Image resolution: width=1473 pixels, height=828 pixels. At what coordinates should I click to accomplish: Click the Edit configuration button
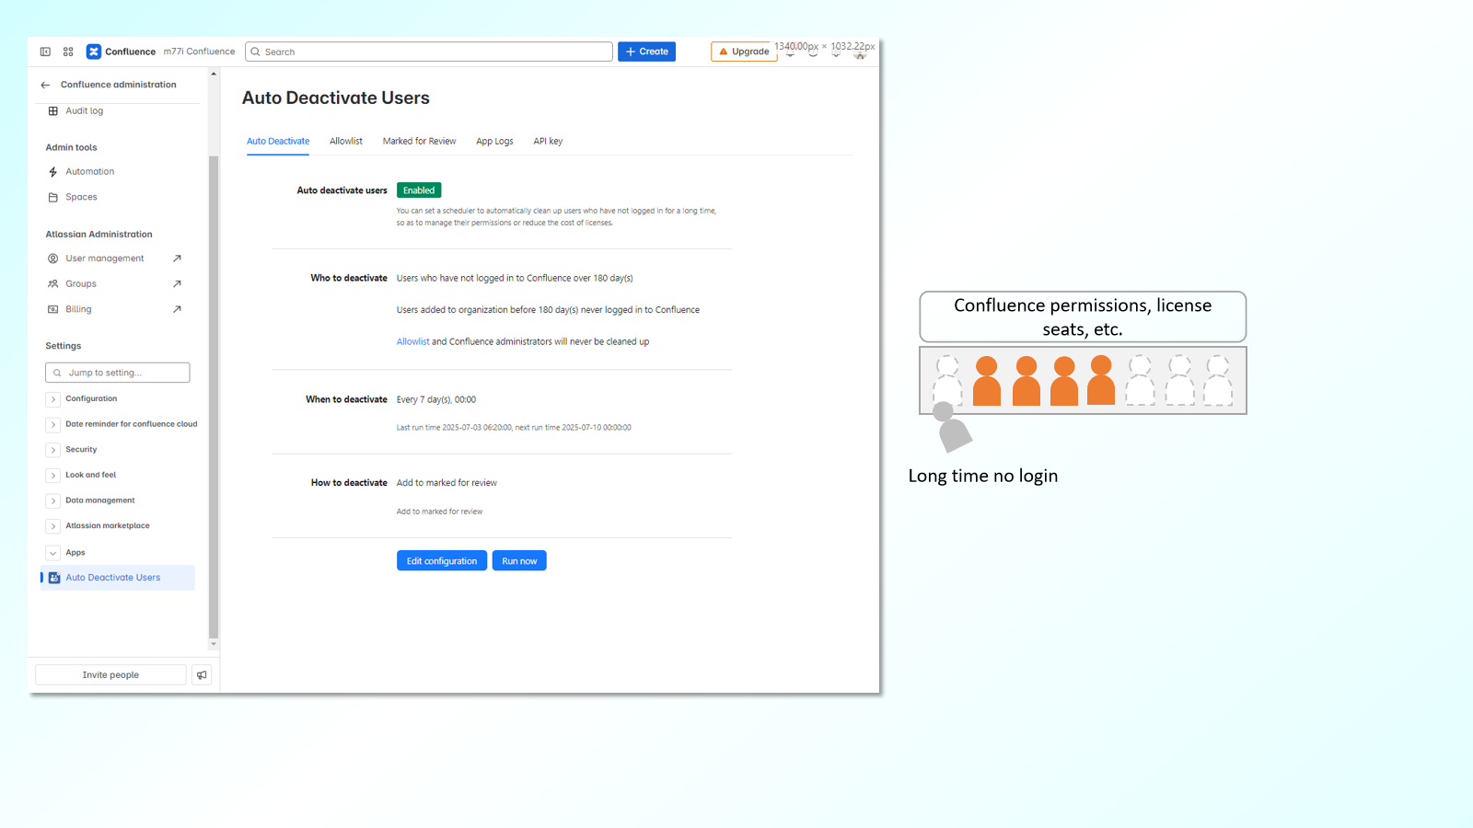(x=442, y=560)
